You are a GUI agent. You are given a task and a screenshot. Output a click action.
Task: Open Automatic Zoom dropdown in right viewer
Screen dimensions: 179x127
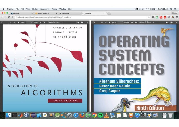click(x=147, y=22)
